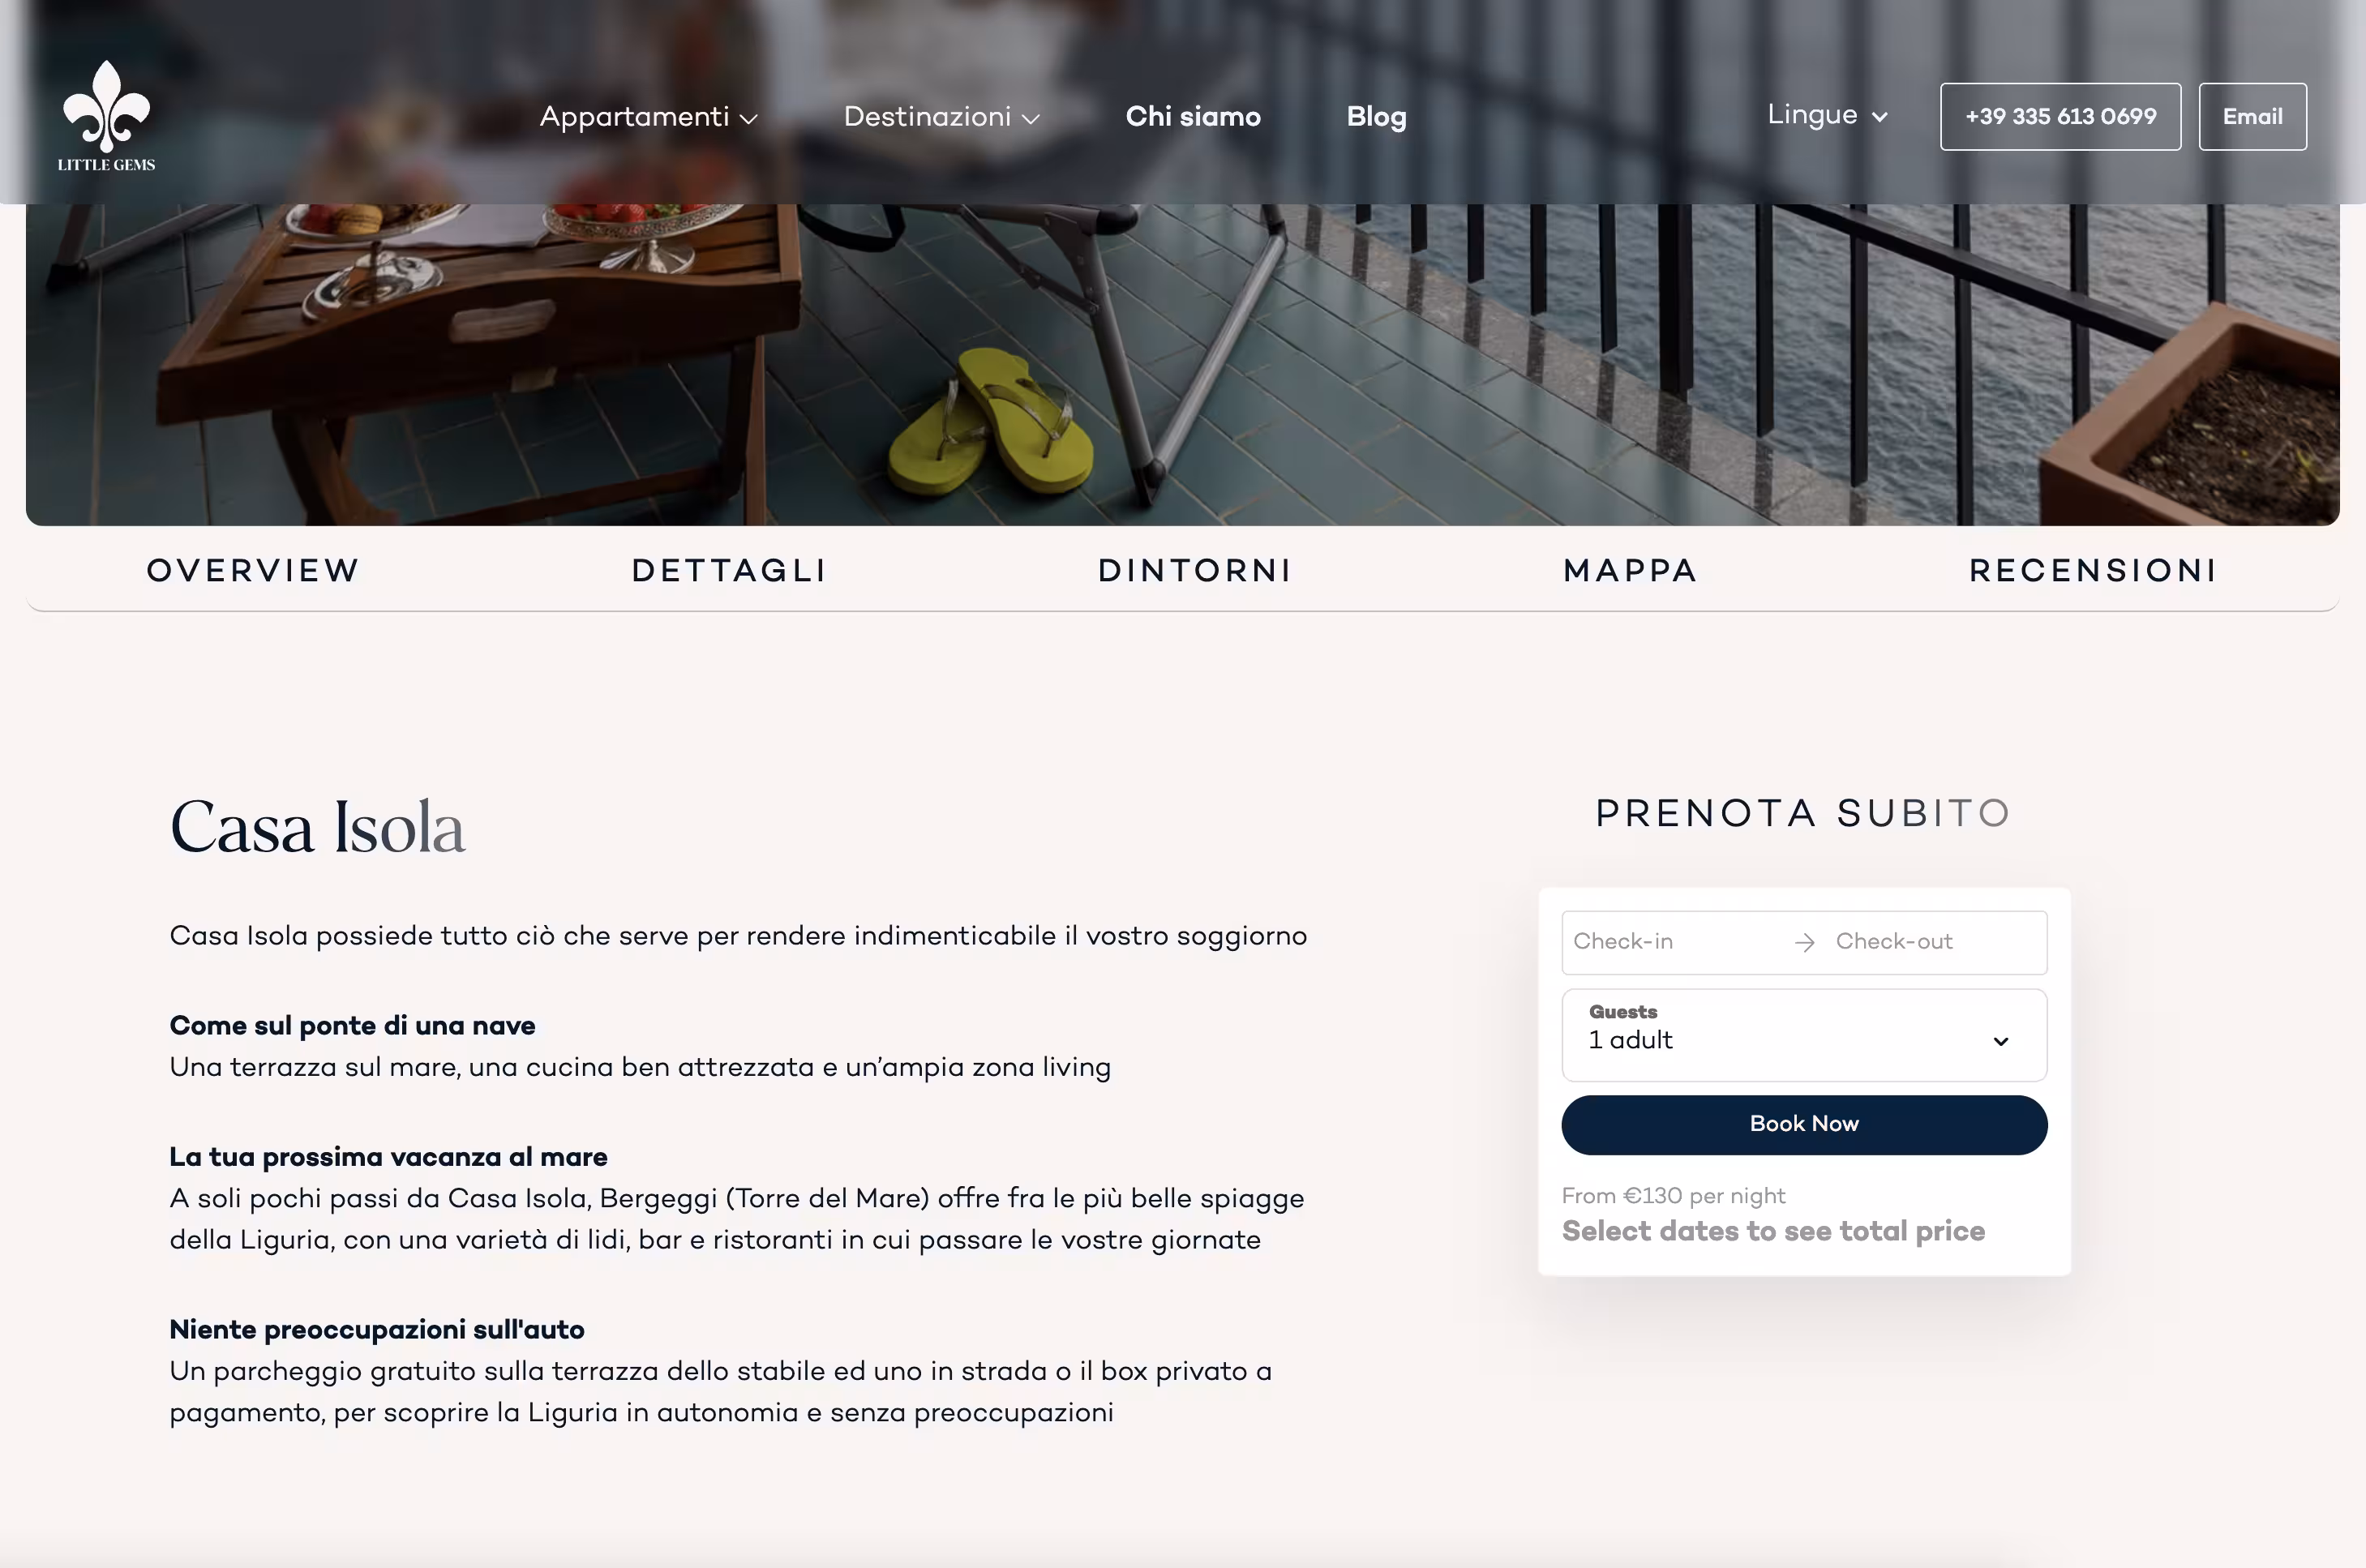Click the chevron icon in Guests field

(2000, 1041)
